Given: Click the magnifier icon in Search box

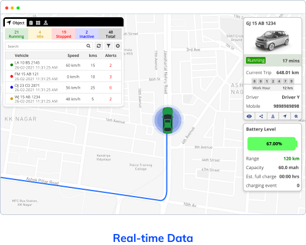Looking at the screenshot, I should [x=88, y=46].
